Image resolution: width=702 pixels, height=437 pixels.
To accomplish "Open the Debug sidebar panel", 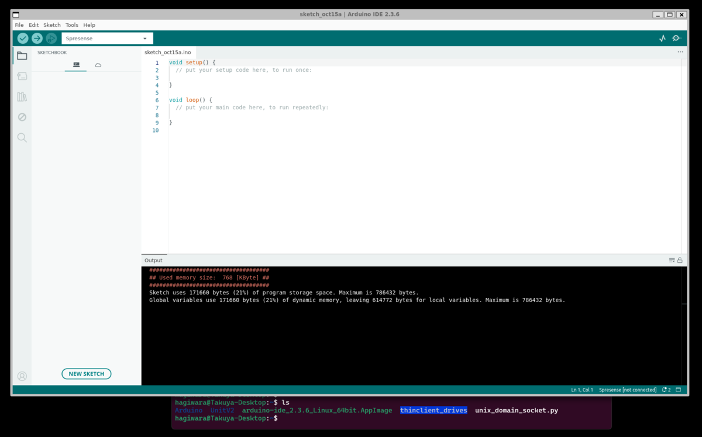I will [x=22, y=117].
